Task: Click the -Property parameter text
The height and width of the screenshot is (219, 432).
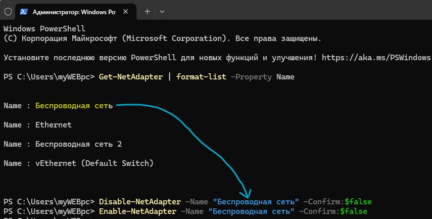Action: click(251, 77)
